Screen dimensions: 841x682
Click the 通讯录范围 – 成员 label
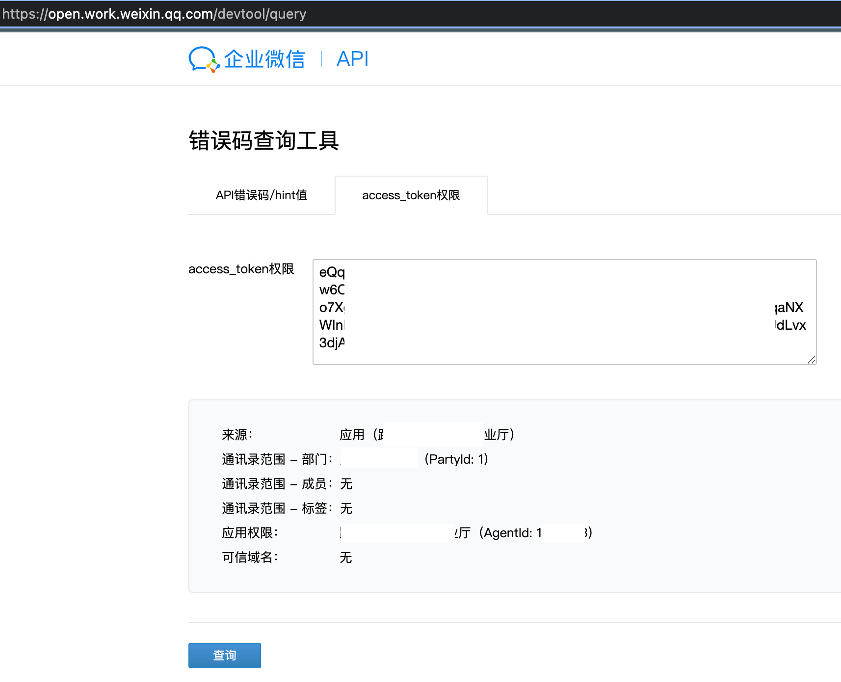click(x=277, y=484)
